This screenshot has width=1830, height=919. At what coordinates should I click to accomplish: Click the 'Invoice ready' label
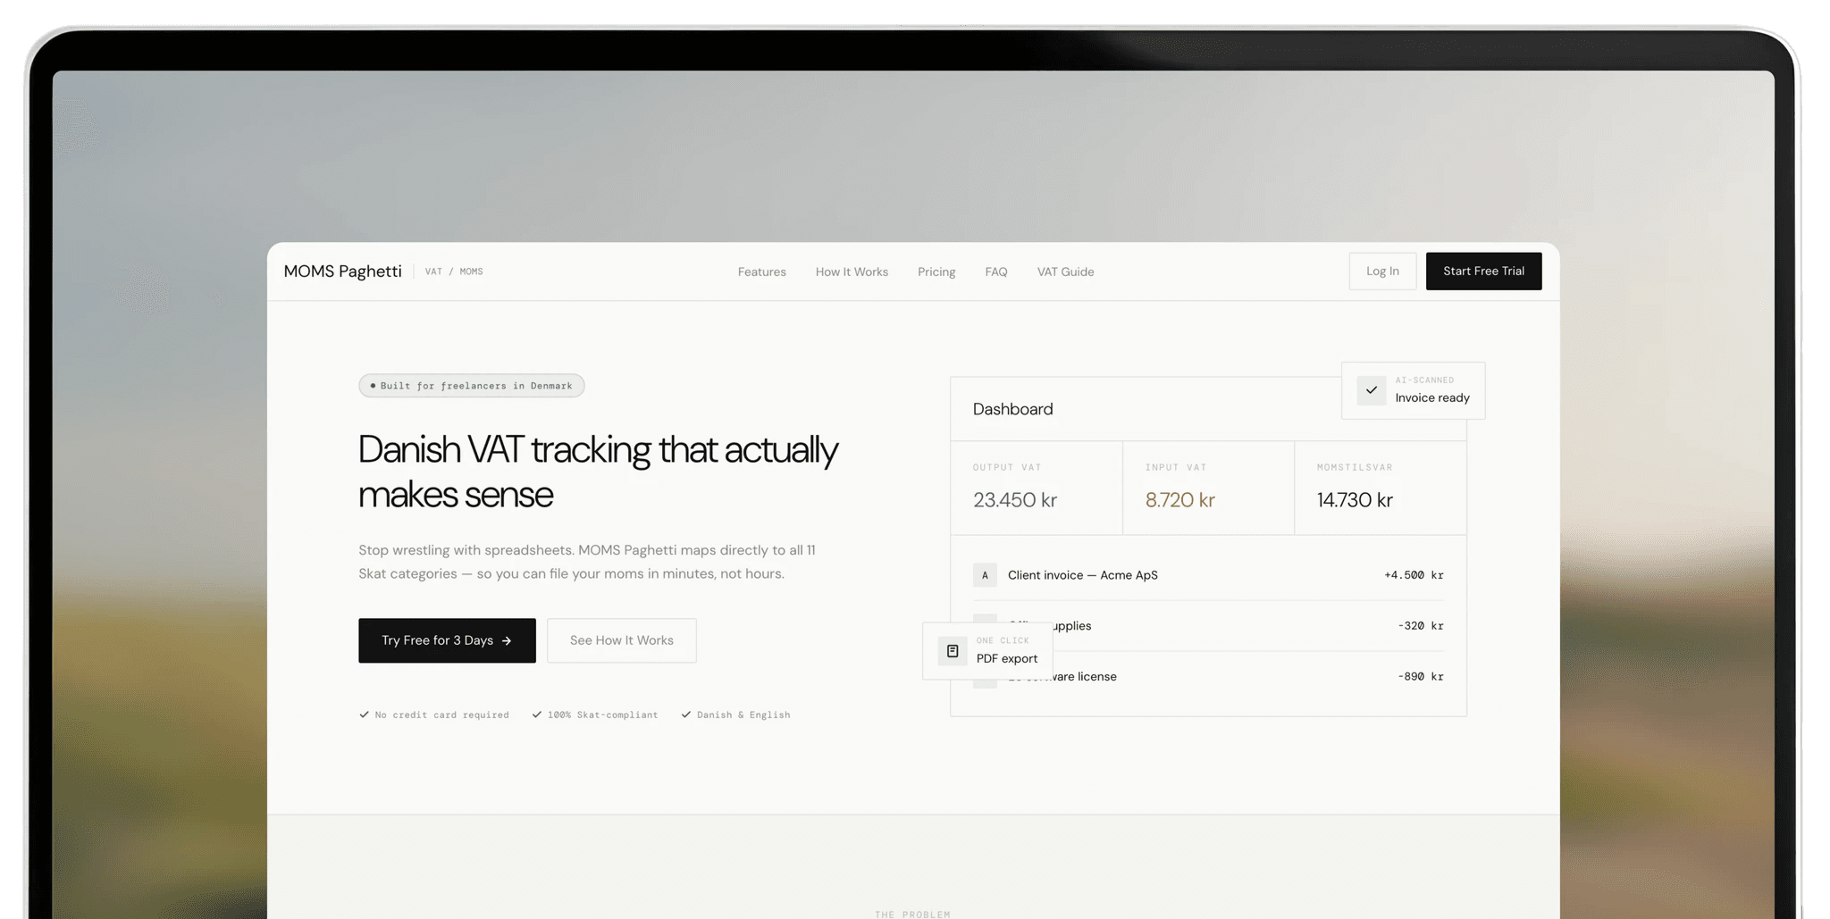pyautogui.click(x=1432, y=398)
